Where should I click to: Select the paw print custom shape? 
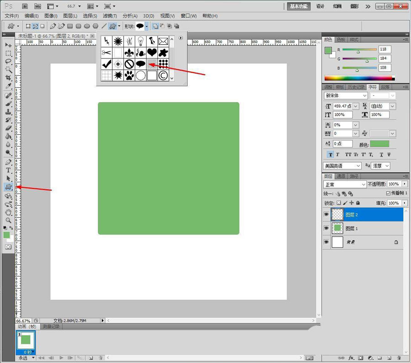click(129, 75)
